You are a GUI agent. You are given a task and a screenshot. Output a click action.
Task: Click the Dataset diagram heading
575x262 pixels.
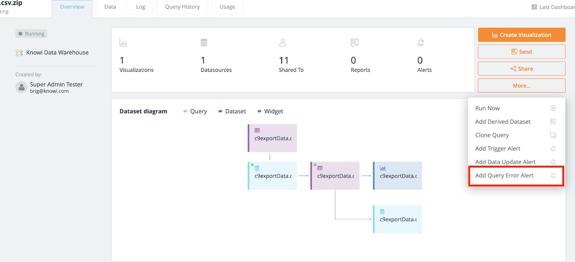(x=143, y=111)
